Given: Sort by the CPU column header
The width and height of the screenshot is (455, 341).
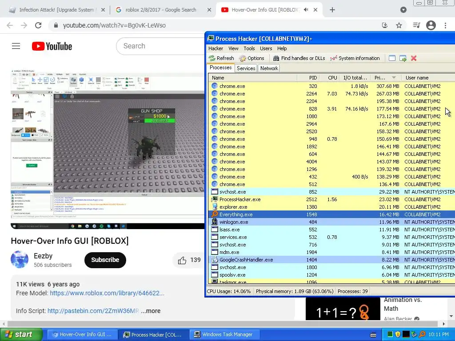Looking at the screenshot, I should coord(330,78).
